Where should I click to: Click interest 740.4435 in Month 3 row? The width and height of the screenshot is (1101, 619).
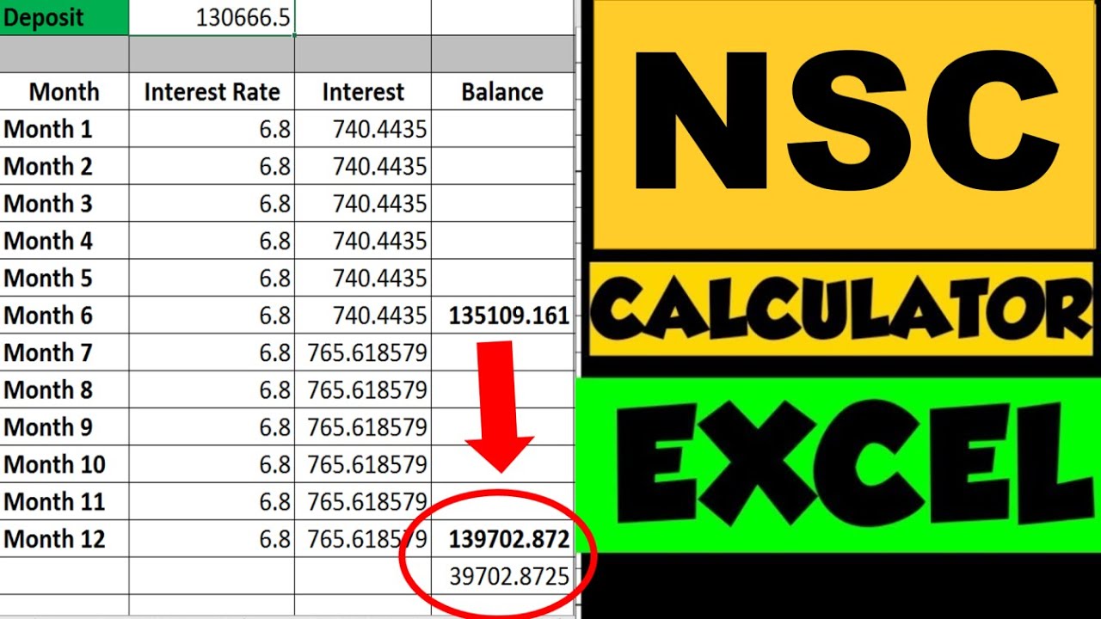tap(363, 204)
